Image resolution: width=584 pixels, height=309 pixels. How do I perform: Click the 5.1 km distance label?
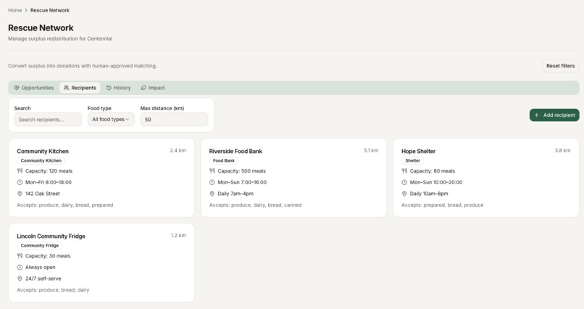[x=371, y=151]
